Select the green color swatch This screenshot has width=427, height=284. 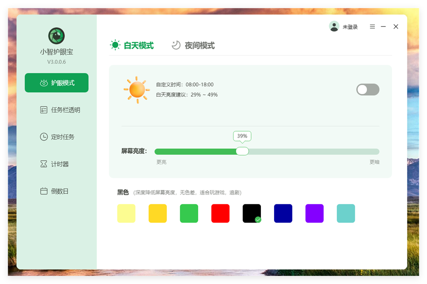coord(189,213)
